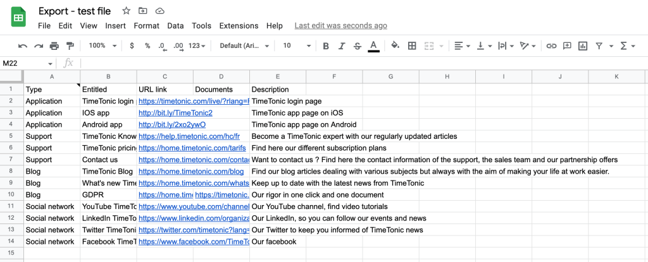Check the cloud save status icon
Image resolution: width=648 pixels, height=262 pixels.
click(x=160, y=11)
